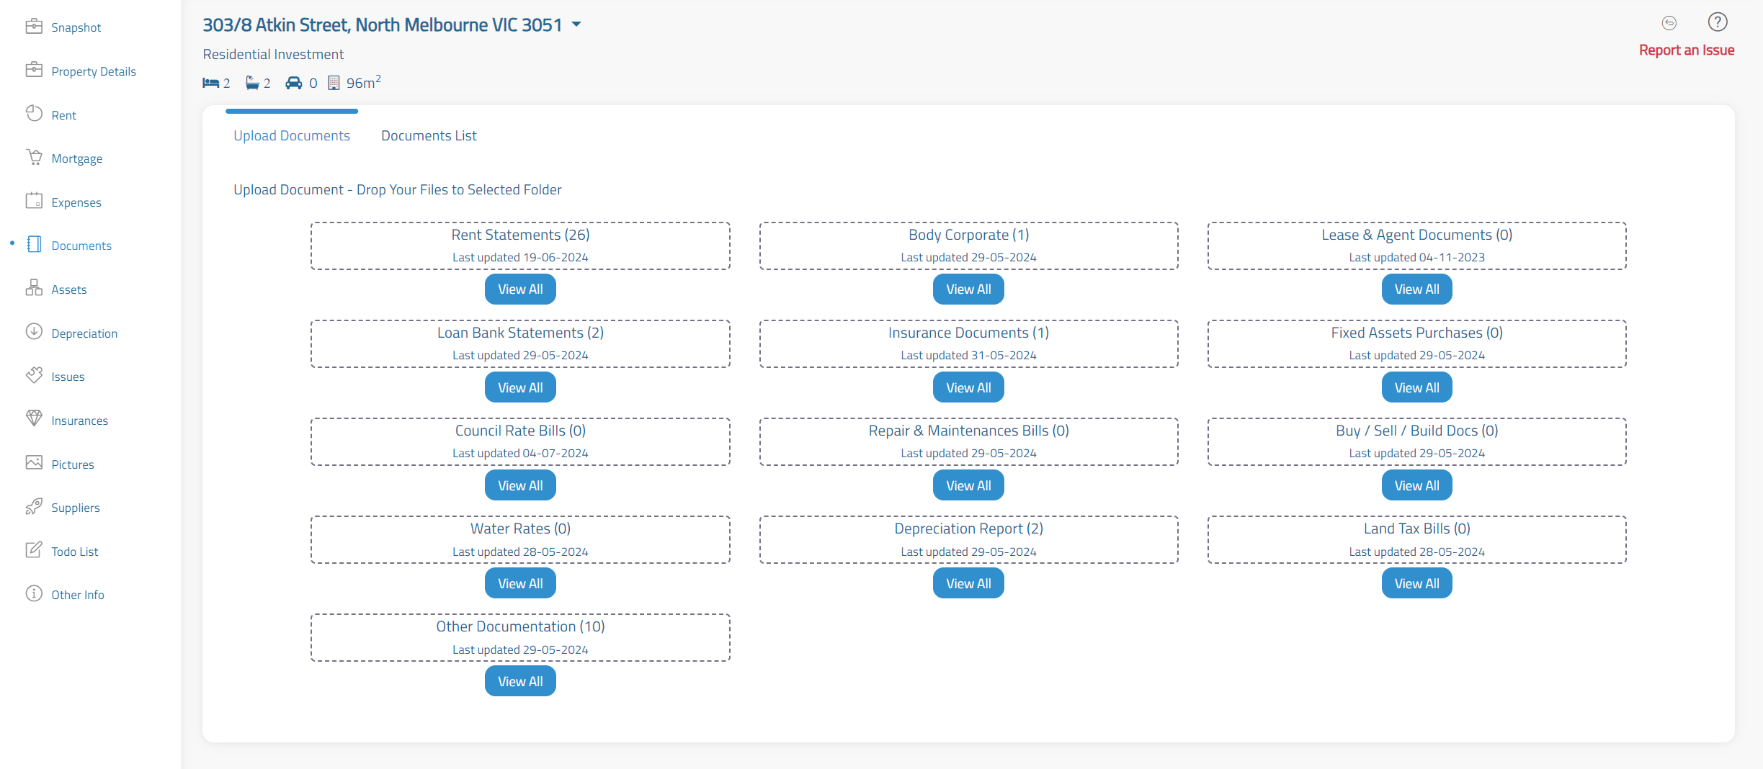This screenshot has width=1763, height=769.
Task: Open the Pictures sidebar menu item
Action: tap(73, 464)
